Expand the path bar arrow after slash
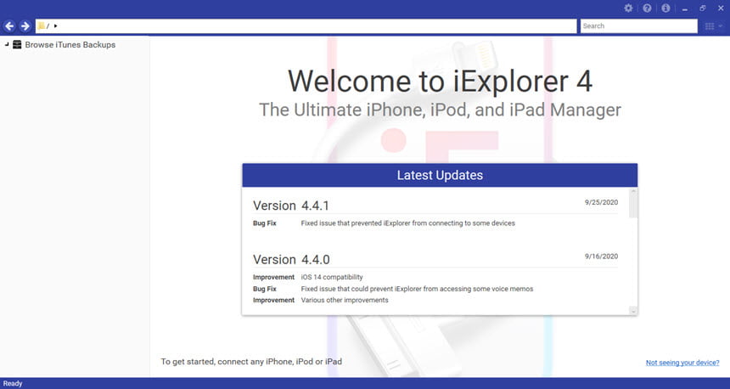This screenshot has width=730, height=389. 55,26
